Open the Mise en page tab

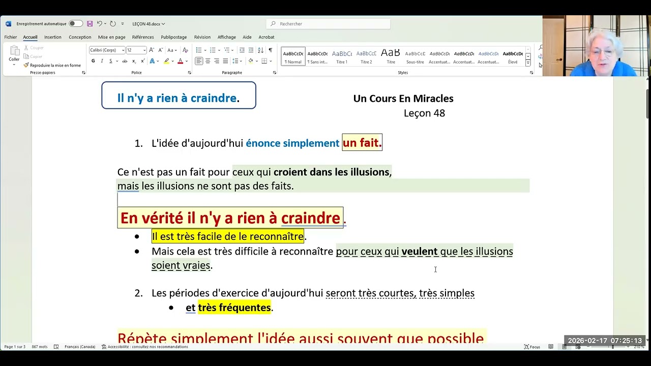coord(112,37)
